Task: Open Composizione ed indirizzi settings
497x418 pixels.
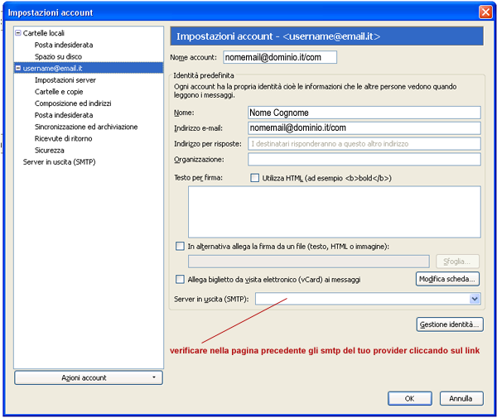Action: [x=73, y=103]
